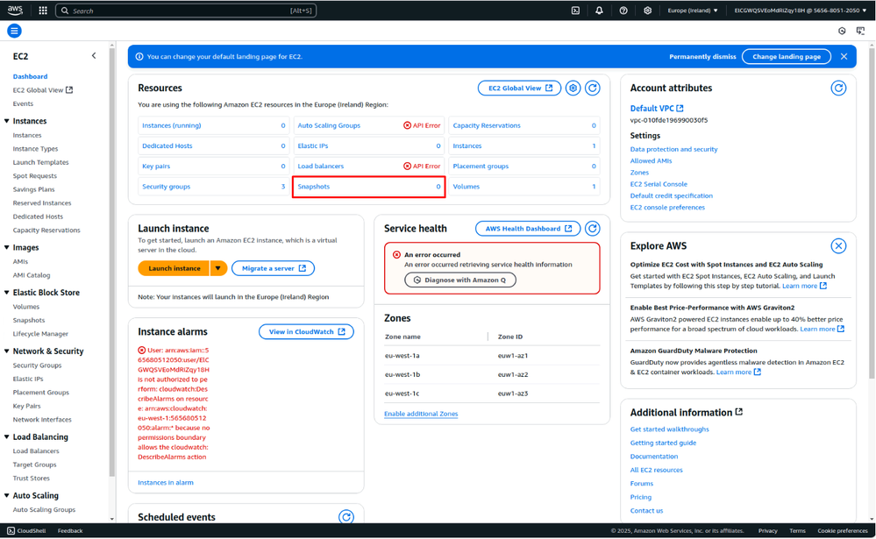The image size is (876, 539).
Task: Open the help question mark menu
Action: (x=623, y=10)
